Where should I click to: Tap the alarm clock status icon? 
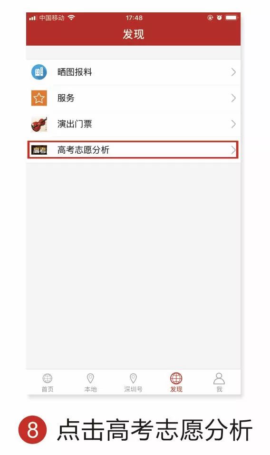coord(219,18)
